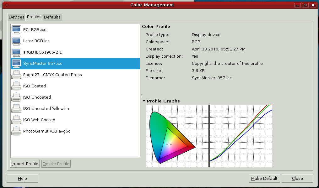Click the monitor icon beside sRGB IEC61966-2.1

[x=16, y=52]
